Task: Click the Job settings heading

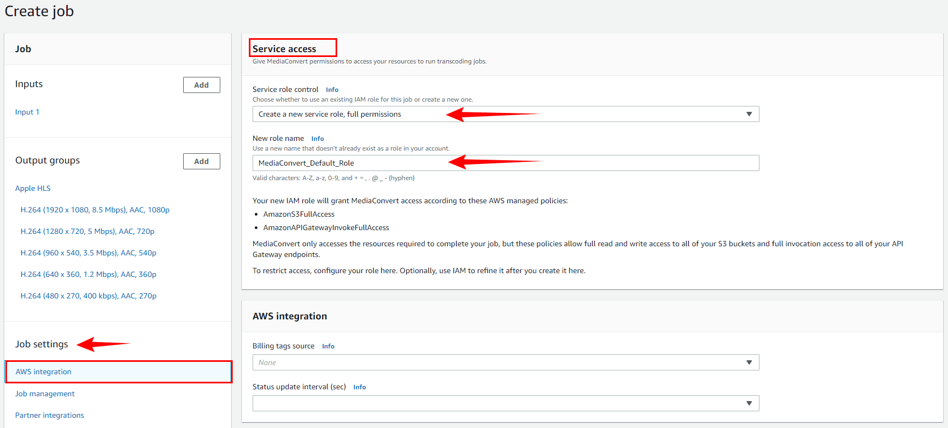Action: (x=41, y=344)
